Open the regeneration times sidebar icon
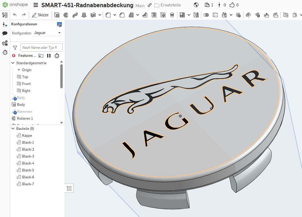The width and height of the screenshot is (302, 217). (x=5, y=52)
